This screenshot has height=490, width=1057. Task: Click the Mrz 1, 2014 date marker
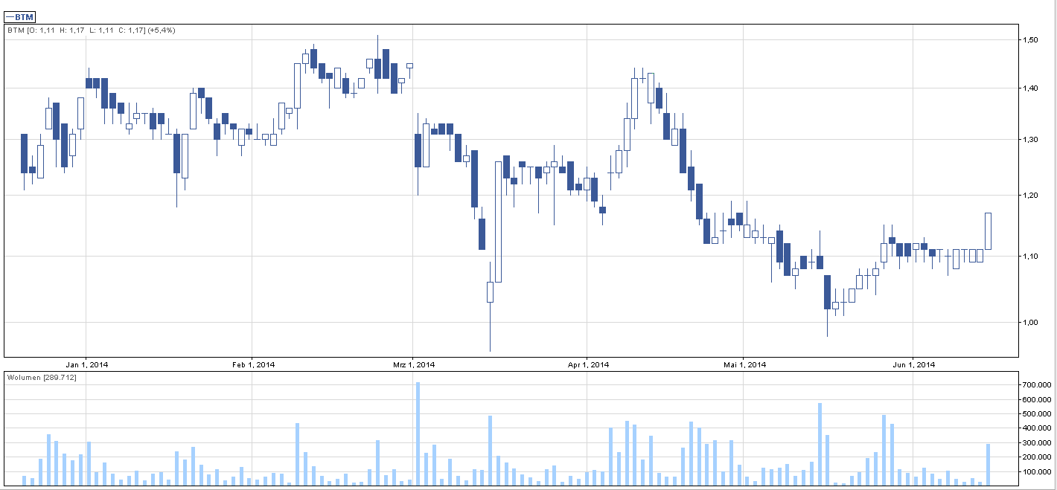point(413,364)
